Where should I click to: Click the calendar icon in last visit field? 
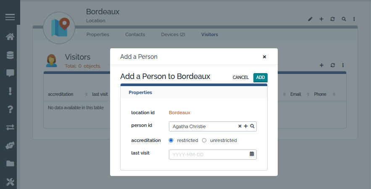click(x=252, y=154)
